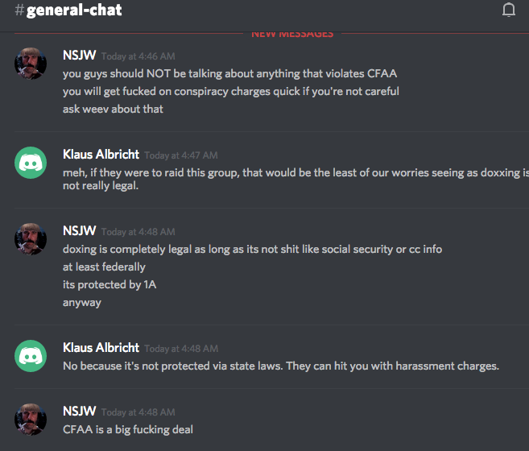This screenshot has width=529, height=451.
Task: Open NSJW's avatar on the 4:46 AM message
Action: 31,63
